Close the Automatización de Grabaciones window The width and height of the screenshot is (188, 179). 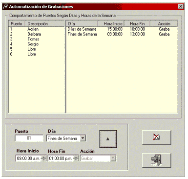pyautogui.click(x=181, y=6)
